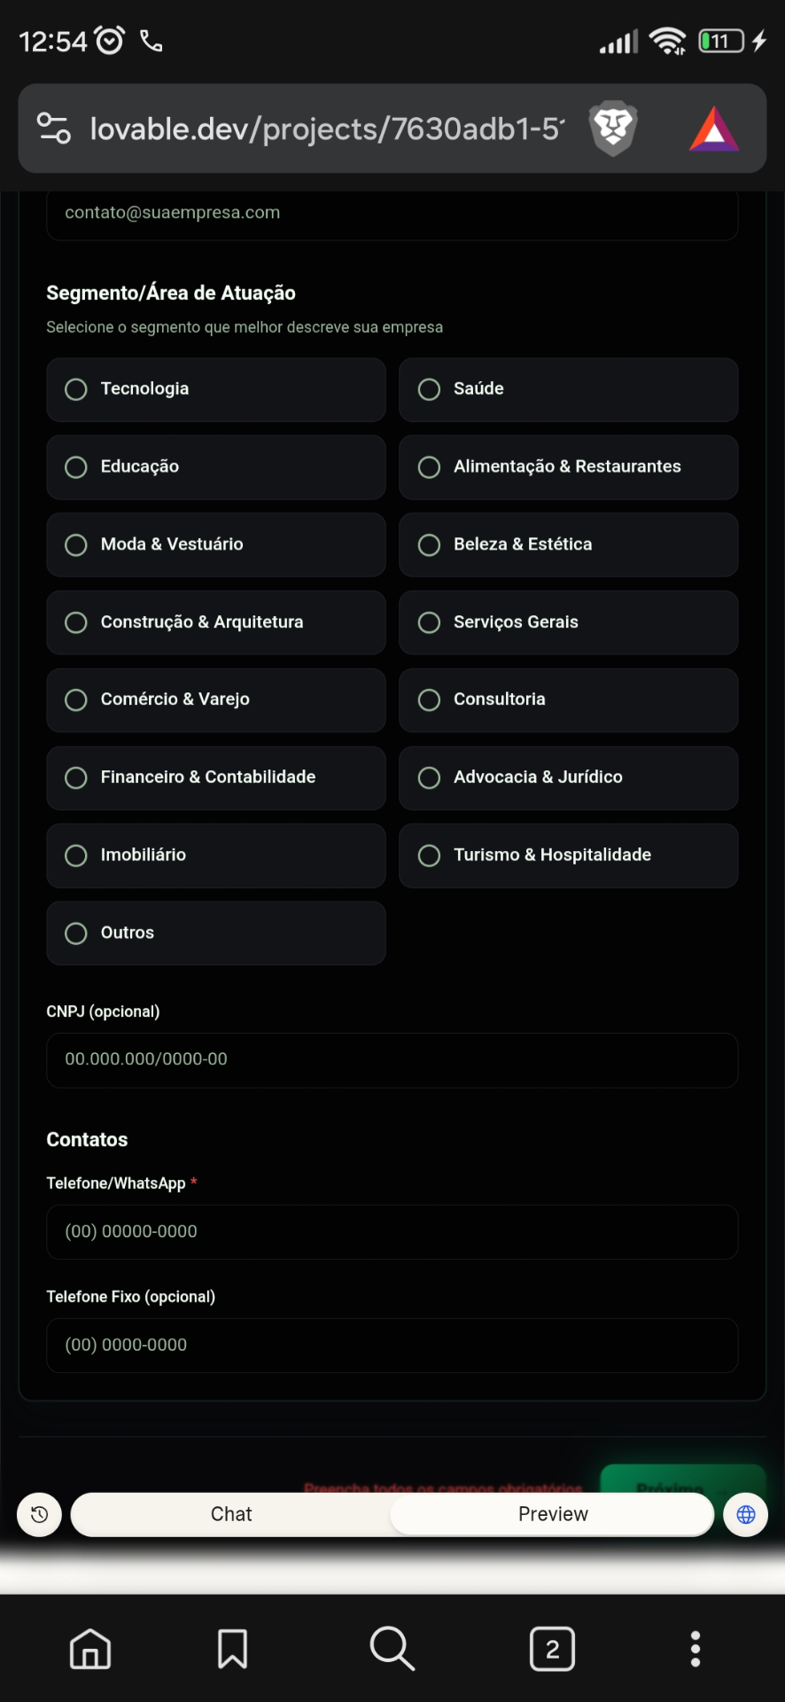
Task: Focus the CNPJ input field
Action: pyautogui.click(x=392, y=1059)
